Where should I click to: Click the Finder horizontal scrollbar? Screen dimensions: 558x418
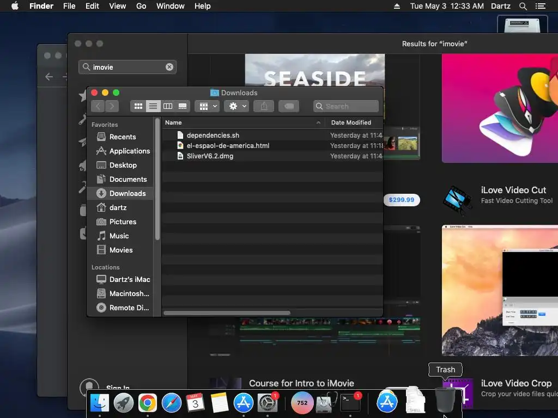227,313
